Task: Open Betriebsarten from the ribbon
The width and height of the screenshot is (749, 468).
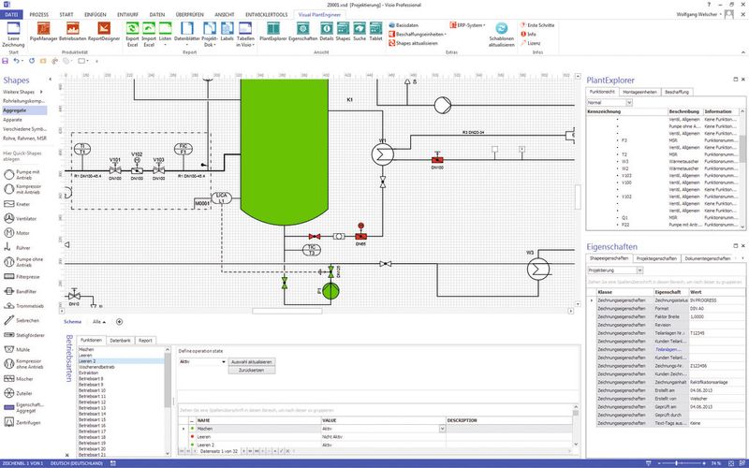Action: coord(73,32)
